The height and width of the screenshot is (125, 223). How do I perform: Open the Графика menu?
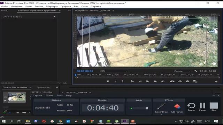coord(66,7)
